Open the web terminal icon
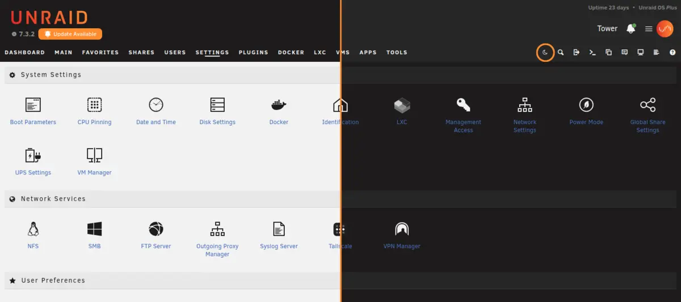This screenshot has height=302, width=681. pyautogui.click(x=592, y=52)
